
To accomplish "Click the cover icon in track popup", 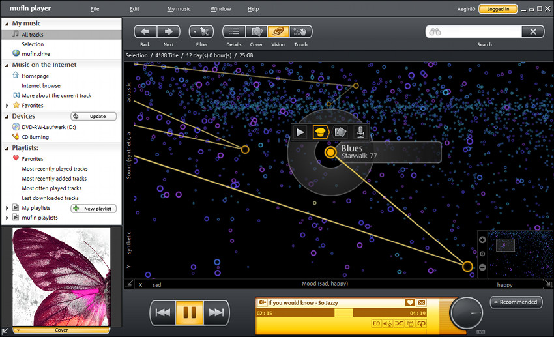I will click(x=340, y=132).
